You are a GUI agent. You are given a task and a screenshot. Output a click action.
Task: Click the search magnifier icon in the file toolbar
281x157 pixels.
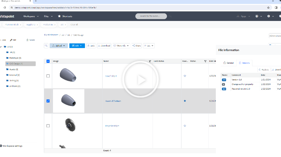click(46, 45)
